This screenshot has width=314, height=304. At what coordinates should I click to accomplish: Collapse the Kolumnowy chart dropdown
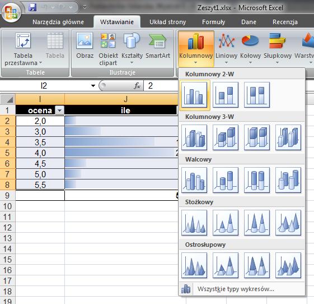coord(196,49)
